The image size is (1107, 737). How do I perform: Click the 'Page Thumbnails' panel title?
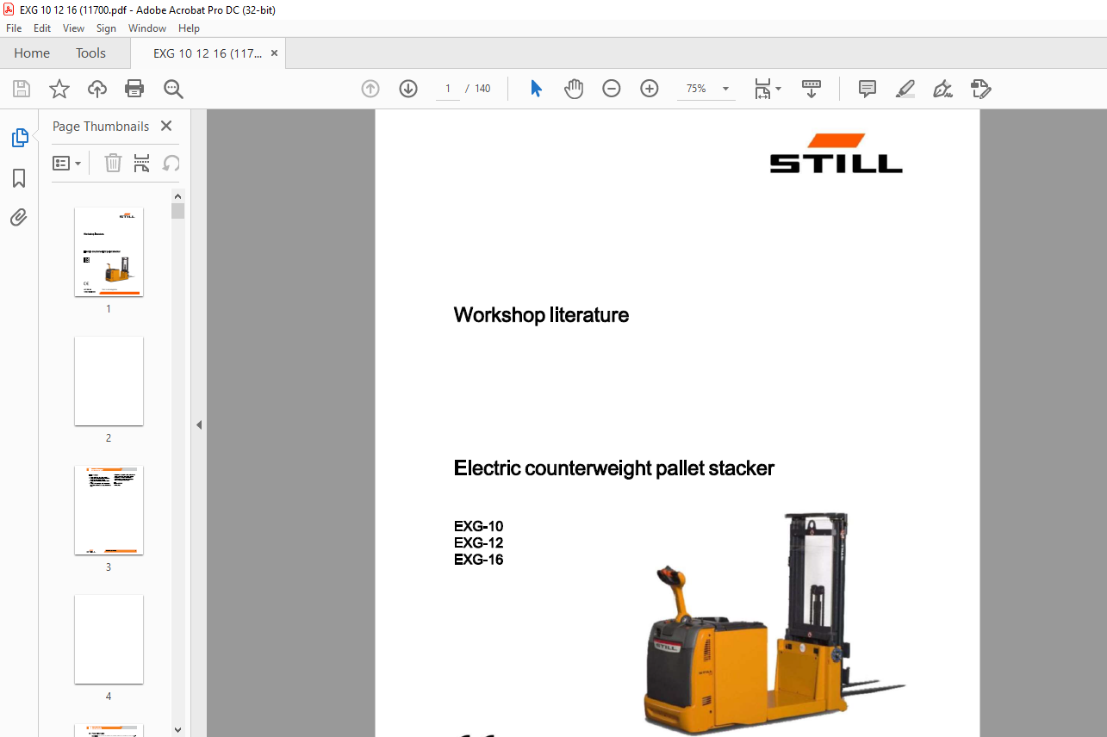tap(101, 126)
